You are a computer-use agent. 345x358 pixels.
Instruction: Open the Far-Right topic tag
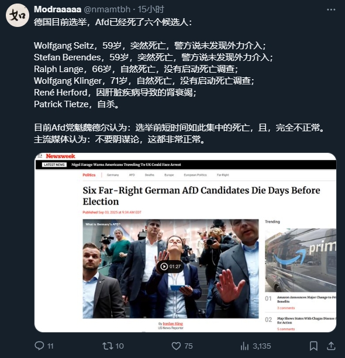click(223, 175)
